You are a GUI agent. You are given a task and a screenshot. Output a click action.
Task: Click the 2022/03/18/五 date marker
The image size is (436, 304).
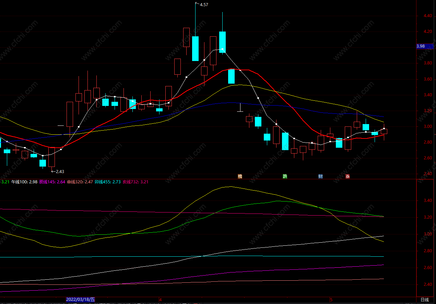pos(80,300)
